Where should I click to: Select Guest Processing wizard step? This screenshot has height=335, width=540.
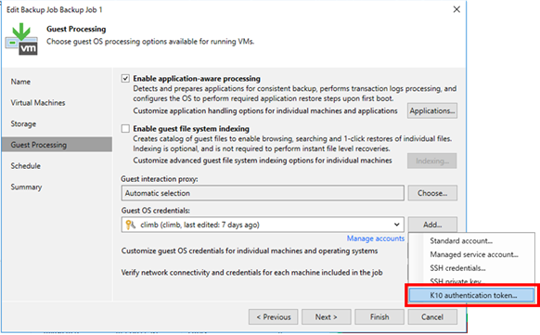click(x=57, y=145)
